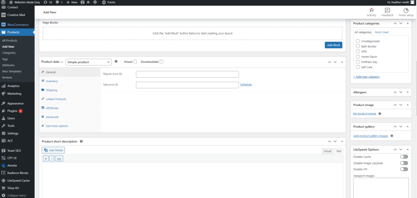Click the Finish setup progress icon

coord(406,10)
